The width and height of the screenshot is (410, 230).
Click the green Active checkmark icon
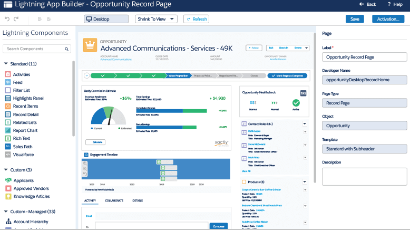296,103
